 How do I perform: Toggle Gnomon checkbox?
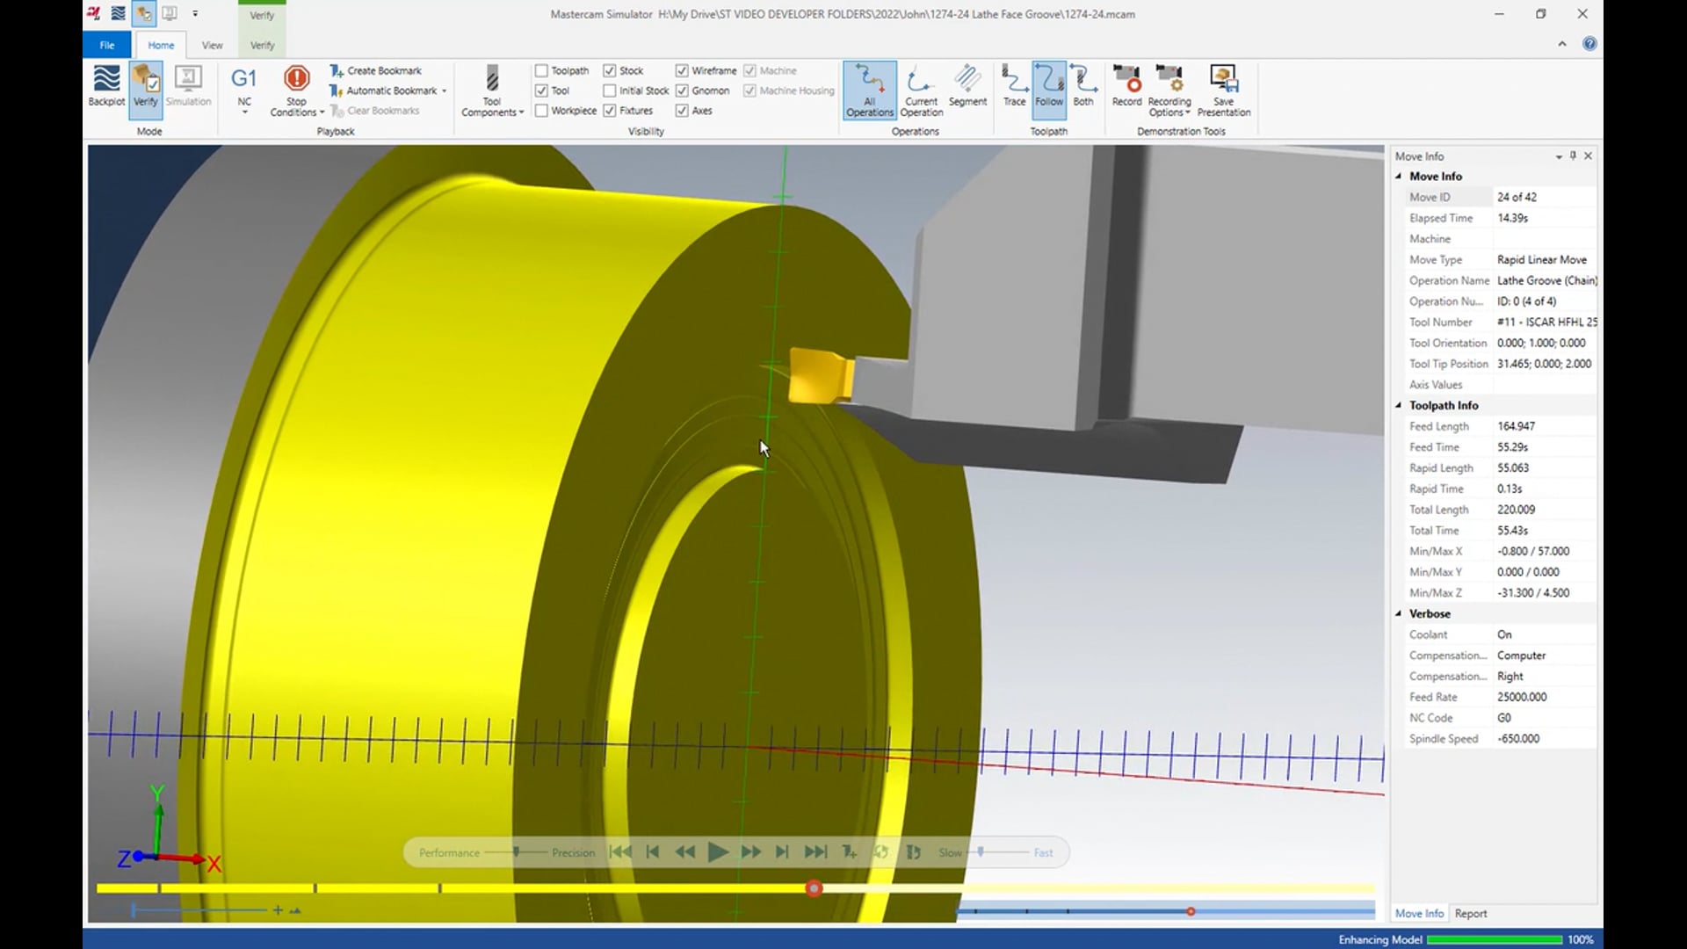pyautogui.click(x=682, y=91)
